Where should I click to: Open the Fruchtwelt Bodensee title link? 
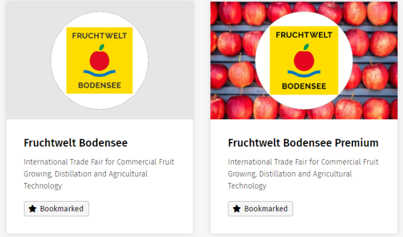tap(75, 143)
